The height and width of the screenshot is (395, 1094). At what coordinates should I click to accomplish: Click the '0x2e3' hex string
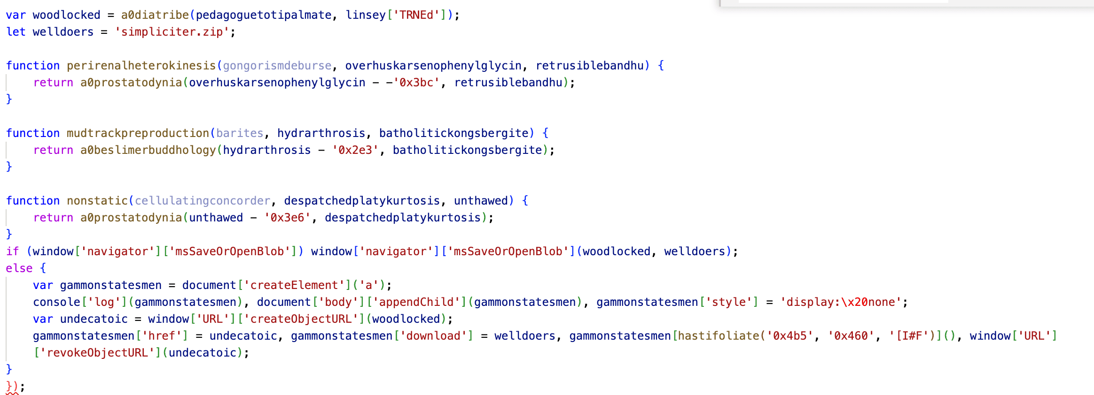click(x=355, y=150)
